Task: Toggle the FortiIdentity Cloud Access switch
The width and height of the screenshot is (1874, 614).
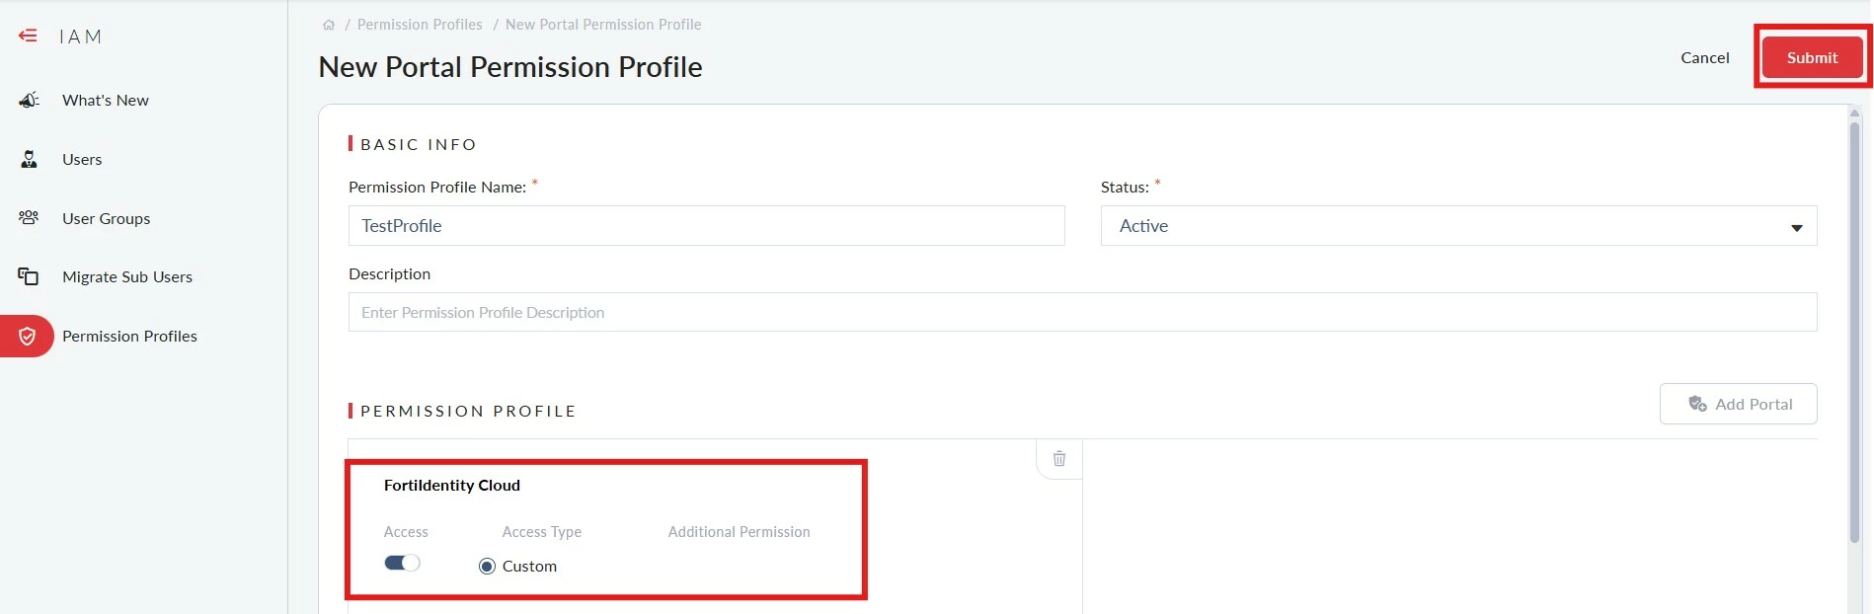Action: point(402,563)
